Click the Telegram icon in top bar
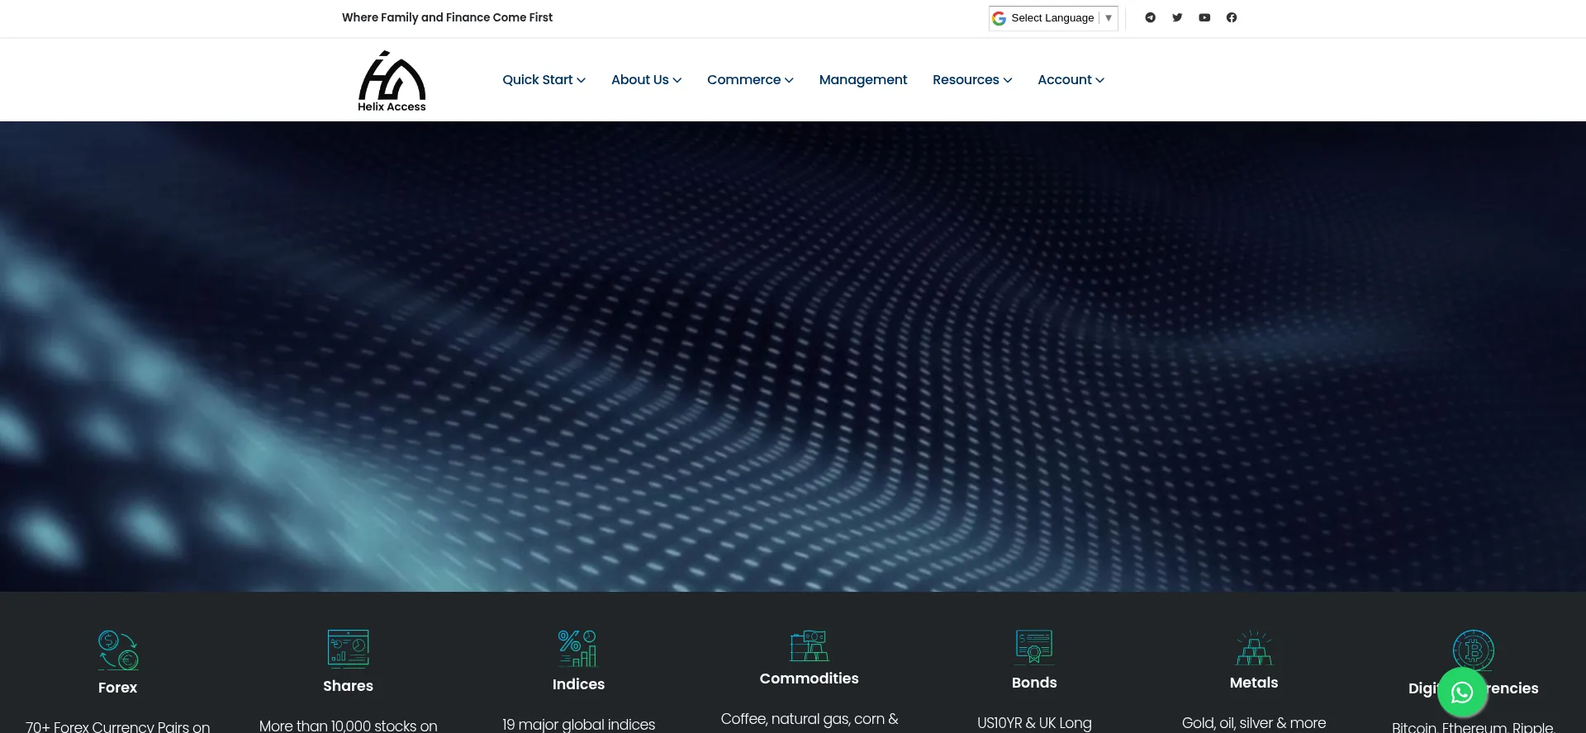This screenshot has height=733, width=1586. pyautogui.click(x=1150, y=17)
